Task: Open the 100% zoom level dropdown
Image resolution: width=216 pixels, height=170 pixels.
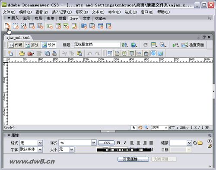Action: pyautogui.click(x=166, y=128)
